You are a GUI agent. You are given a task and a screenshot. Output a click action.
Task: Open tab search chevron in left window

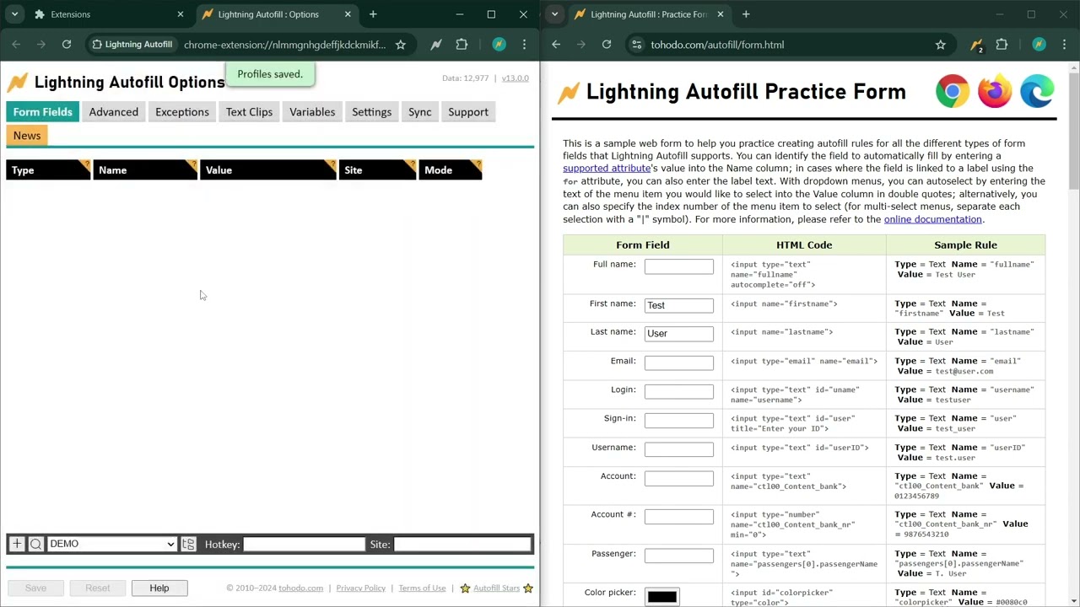[14, 14]
